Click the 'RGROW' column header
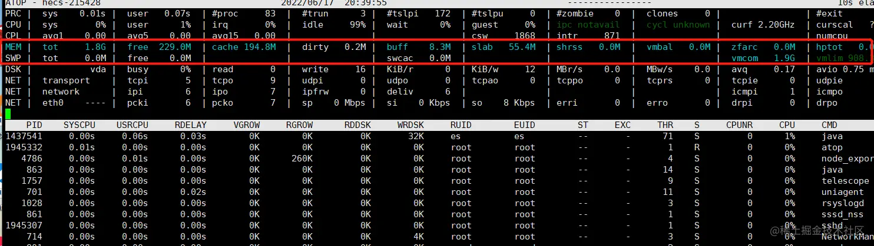 pyautogui.click(x=299, y=125)
